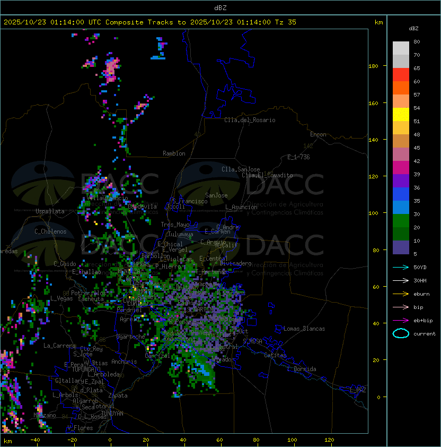Click the Manzano map label
This screenshot has height=447, width=441.
tap(45, 415)
